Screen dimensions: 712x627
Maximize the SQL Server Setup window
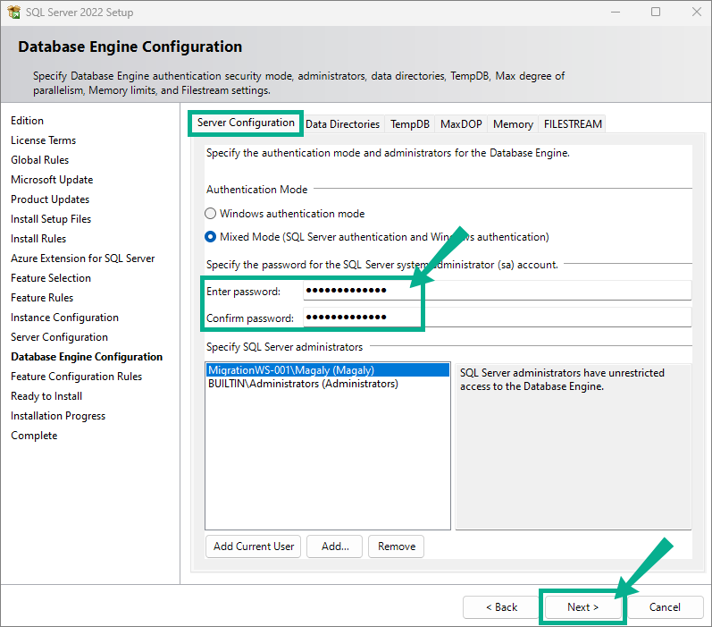(656, 13)
